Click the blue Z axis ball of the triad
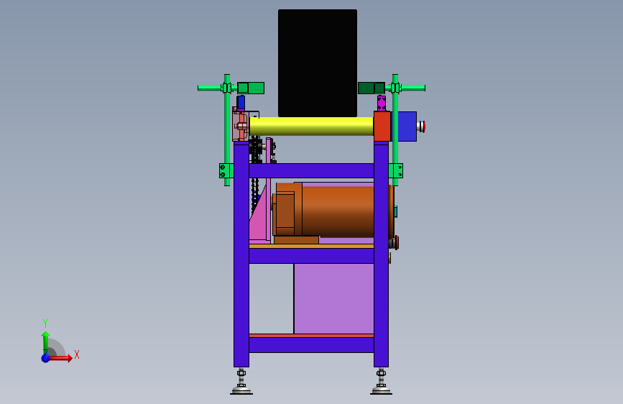This screenshot has width=623, height=404. tap(46, 358)
